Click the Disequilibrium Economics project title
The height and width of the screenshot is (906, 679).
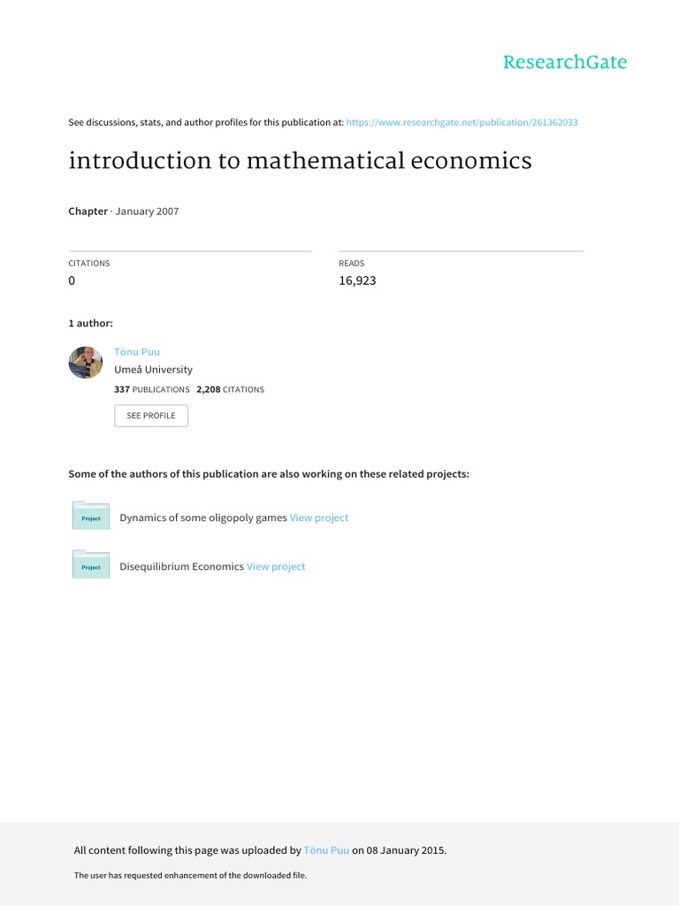pos(181,566)
